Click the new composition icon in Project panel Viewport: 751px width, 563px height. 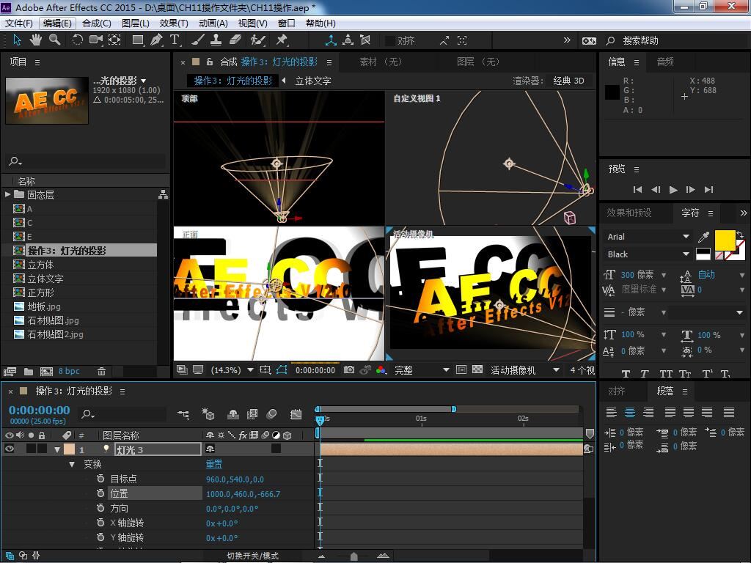click(46, 372)
